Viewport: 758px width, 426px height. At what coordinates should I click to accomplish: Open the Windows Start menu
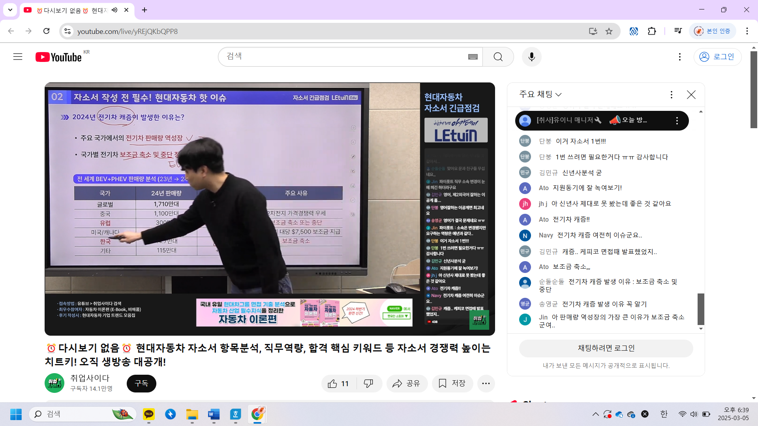(16, 414)
